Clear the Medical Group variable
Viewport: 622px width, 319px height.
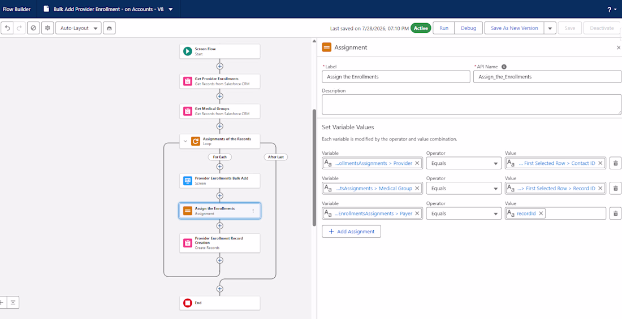(417, 188)
